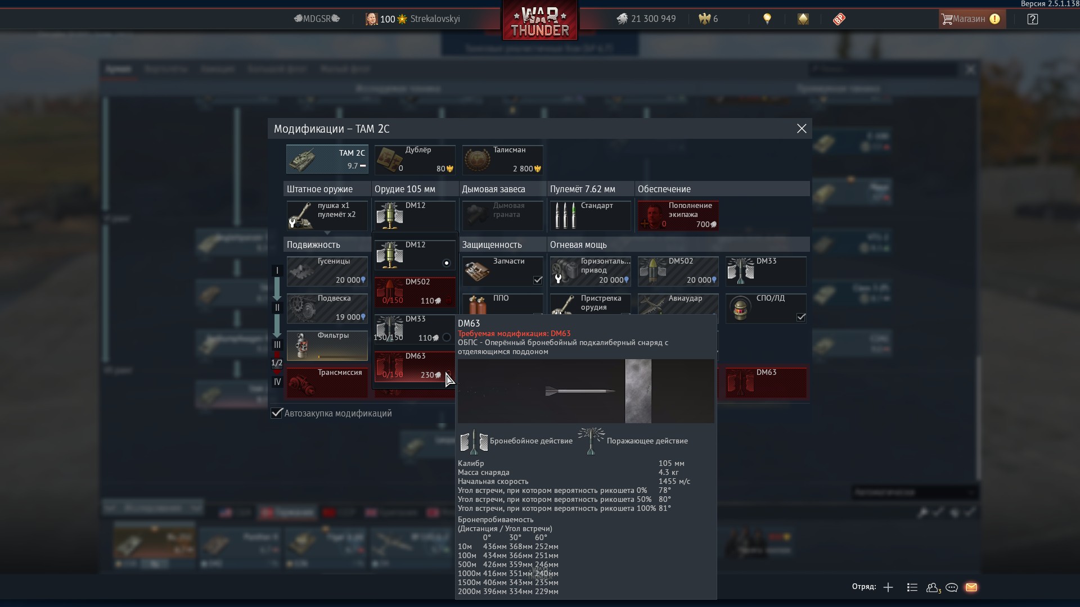The height and width of the screenshot is (607, 1080).
Task: Select the DM33 firepower modification
Action: tap(766, 271)
